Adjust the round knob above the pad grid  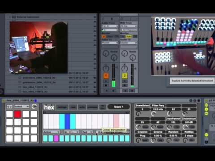(34, 106)
